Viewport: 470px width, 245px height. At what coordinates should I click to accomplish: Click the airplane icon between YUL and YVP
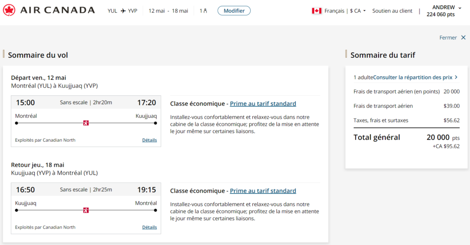(123, 11)
